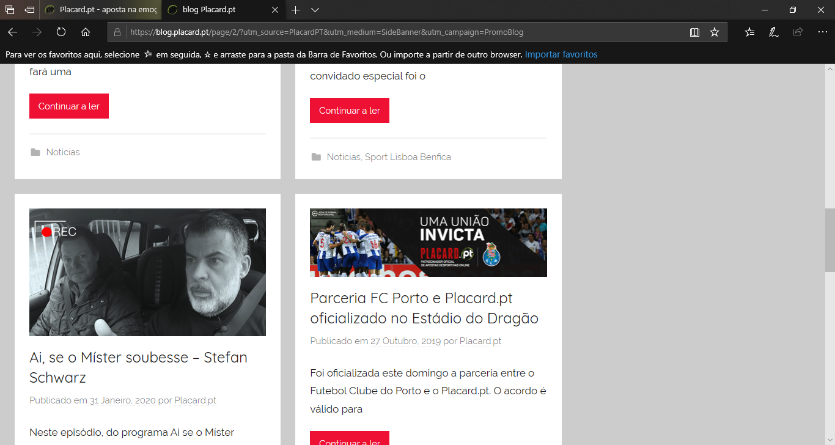Show tab previews dropdown chevron
The height and width of the screenshot is (445, 835).
[x=315, y=10]
